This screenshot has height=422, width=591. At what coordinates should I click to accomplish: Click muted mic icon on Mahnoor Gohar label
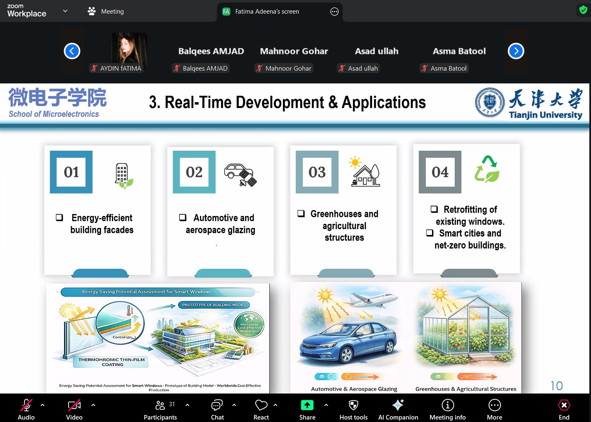(x=259, y=69)
